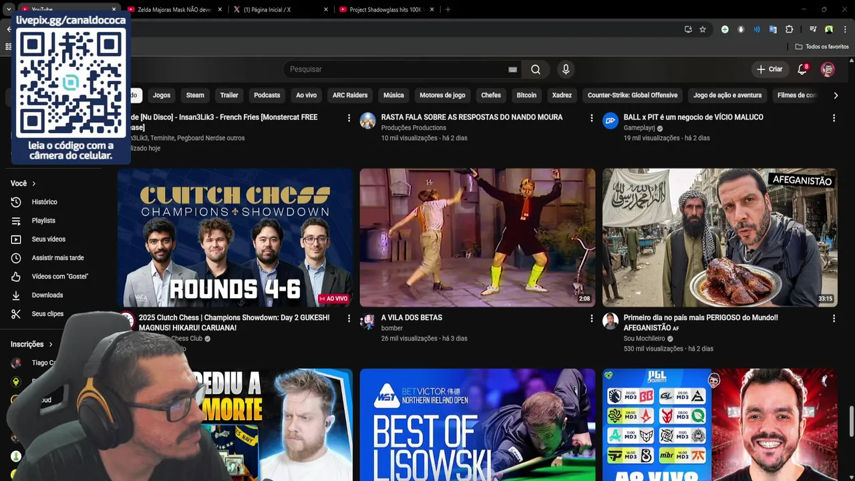Open the media controls icon in Chrome toolbar
The image size is (855, 481).
813,29
